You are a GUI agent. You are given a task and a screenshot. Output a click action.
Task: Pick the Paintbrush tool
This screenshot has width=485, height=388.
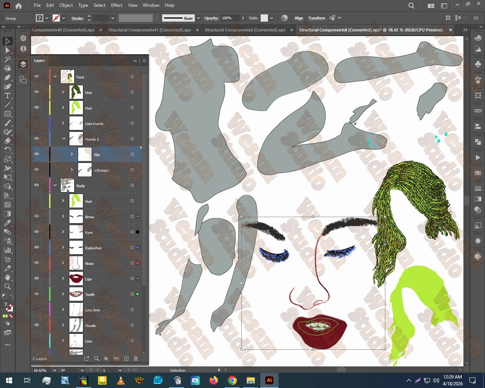8,123
